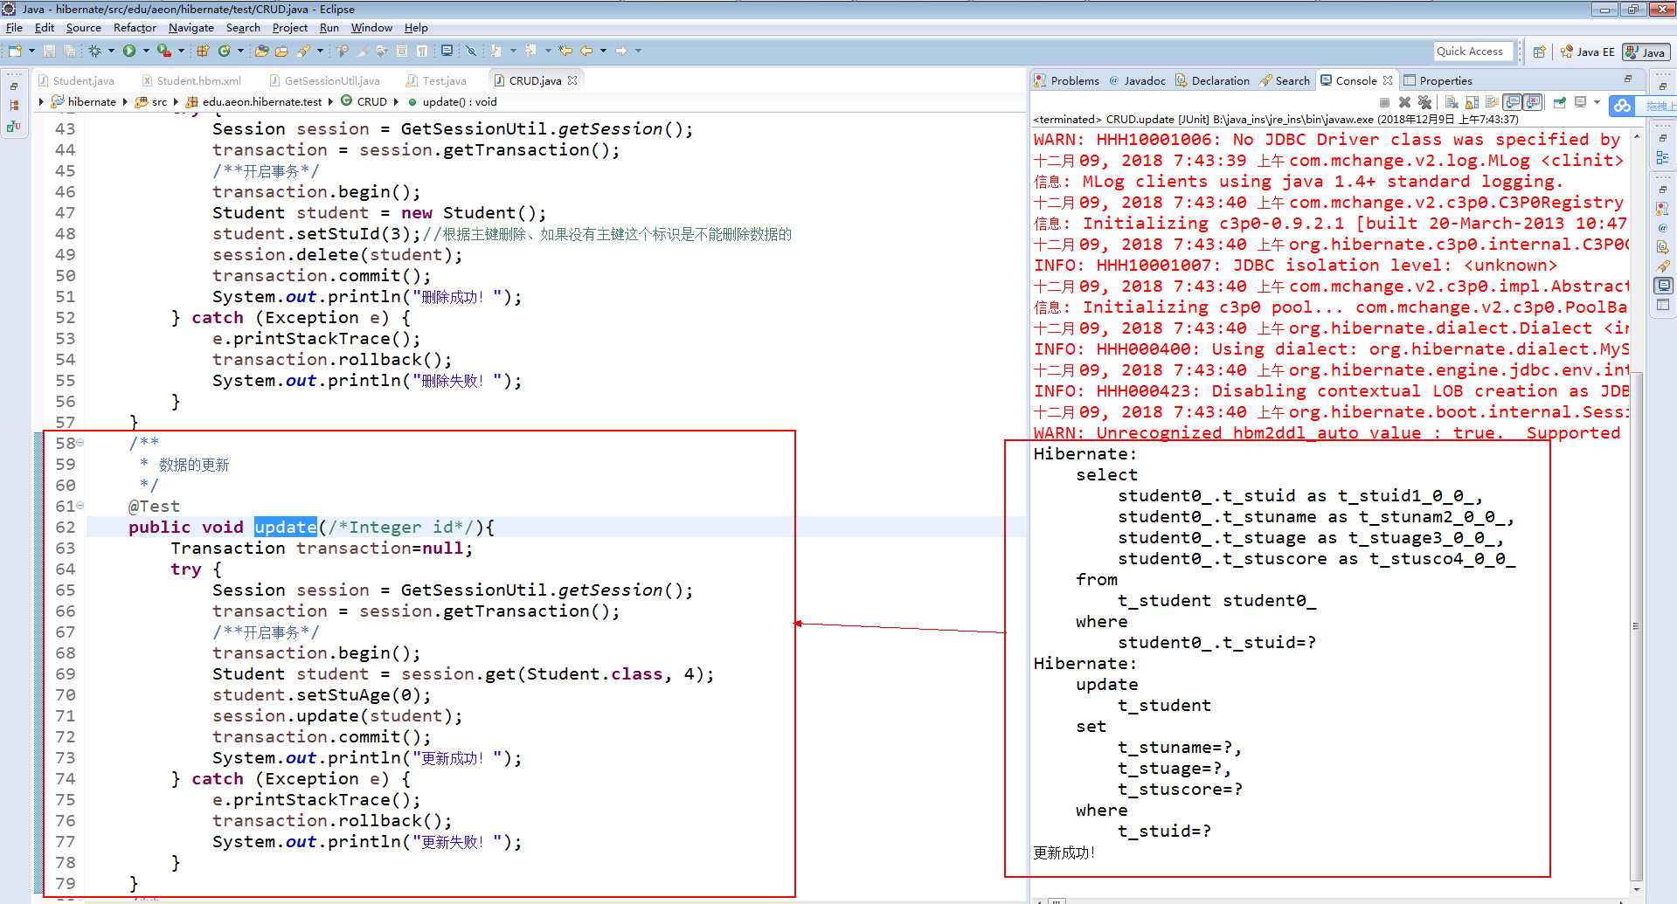Switch to the Java EE perspective
Viewport: 1677px width, 904px height.
pos(1588,52)
